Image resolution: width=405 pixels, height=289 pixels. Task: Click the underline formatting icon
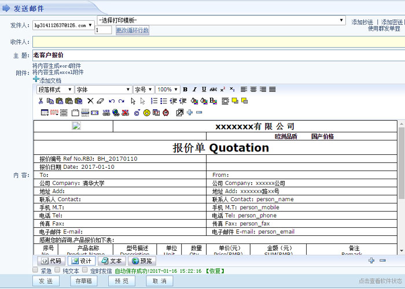click(204, 90)
